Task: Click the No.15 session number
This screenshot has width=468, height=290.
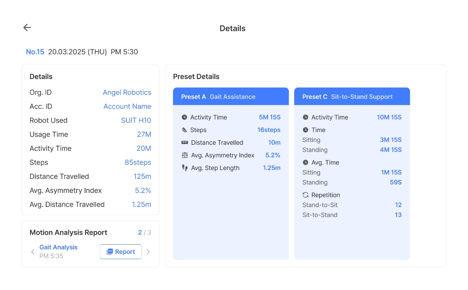Action: click(x=35, y=52)
